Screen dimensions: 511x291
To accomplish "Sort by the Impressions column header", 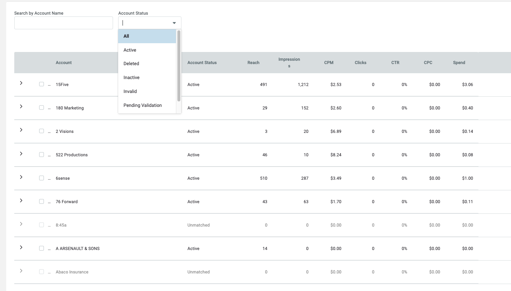I will pos(289,63).
